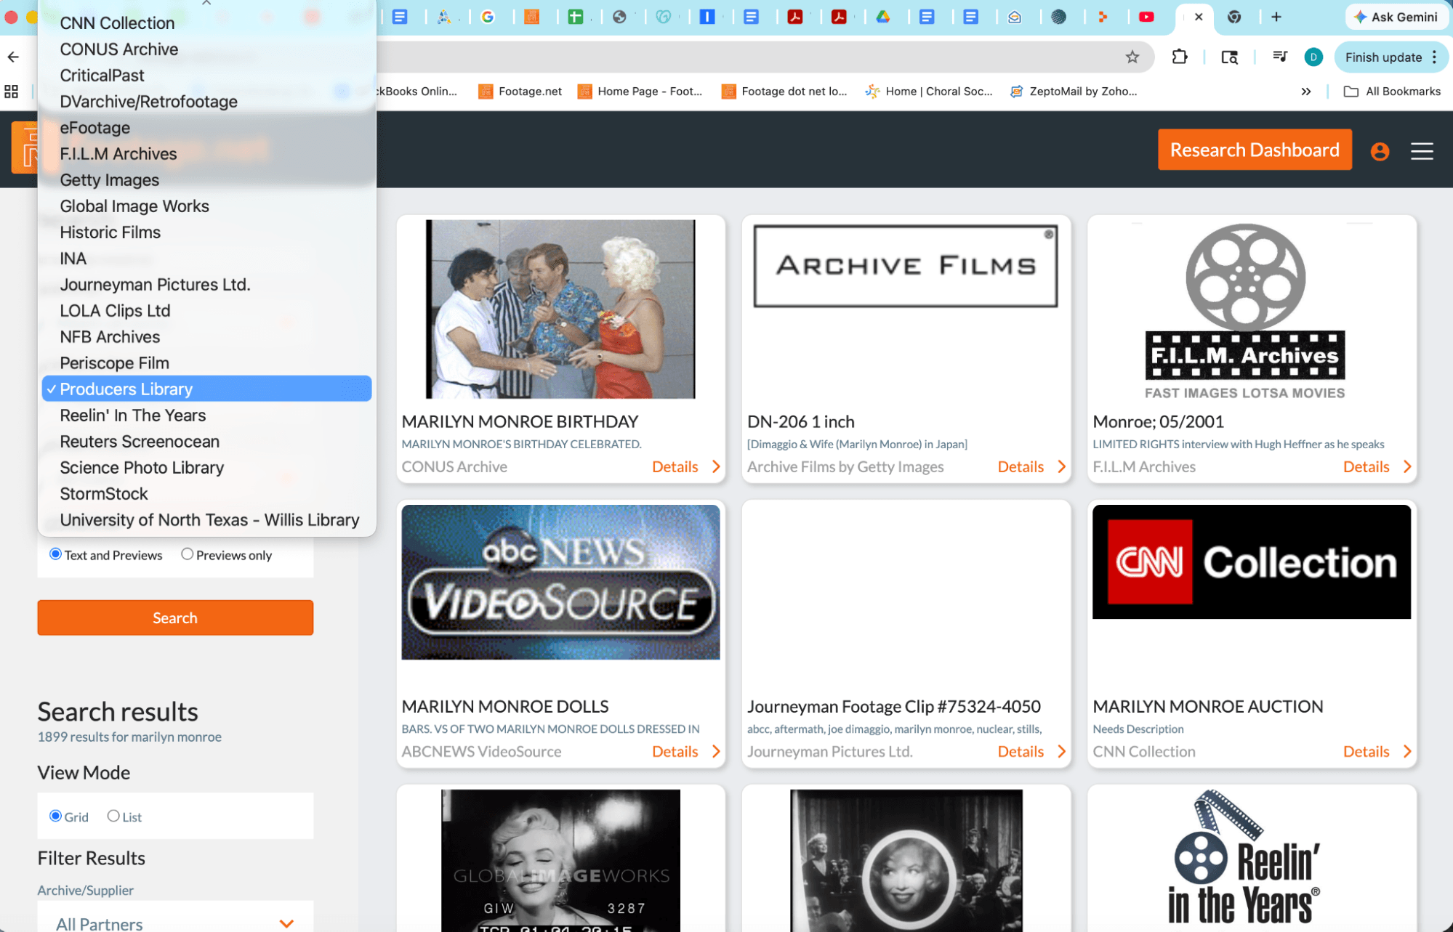This screenshot has width=1453, height=932.
Task: Open the Chrome profile avatar D
Action: (1313, 57)
